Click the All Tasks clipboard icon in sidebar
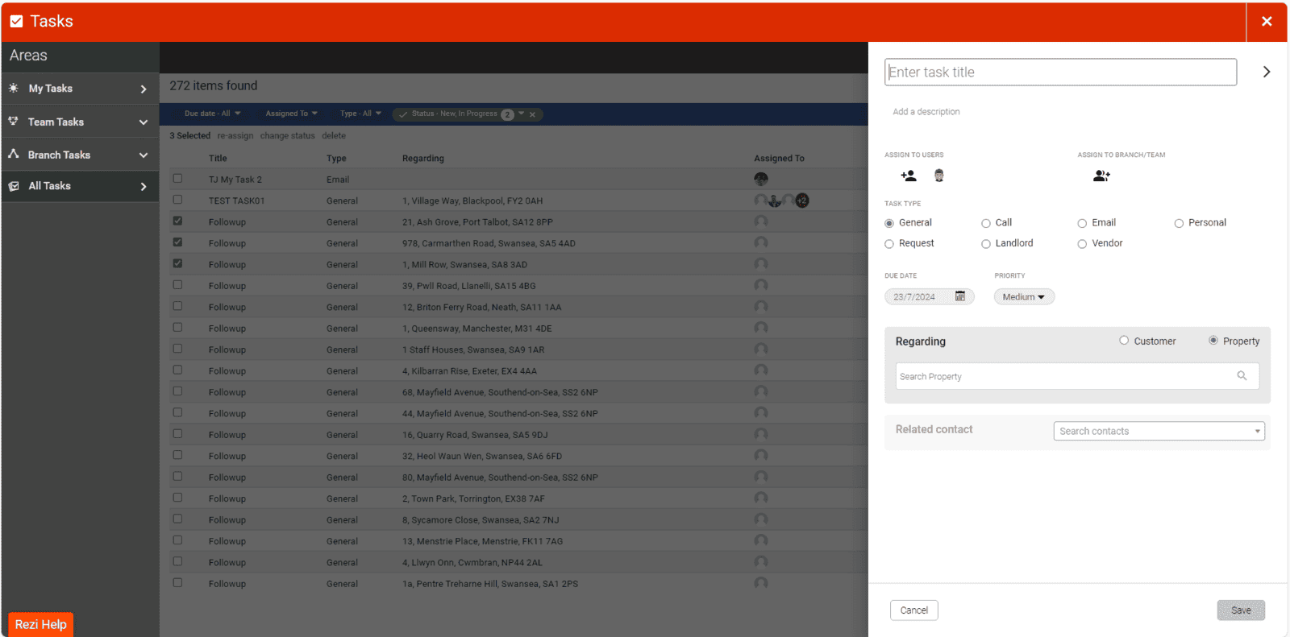1290x637 pixels. [x=14, y=186]
